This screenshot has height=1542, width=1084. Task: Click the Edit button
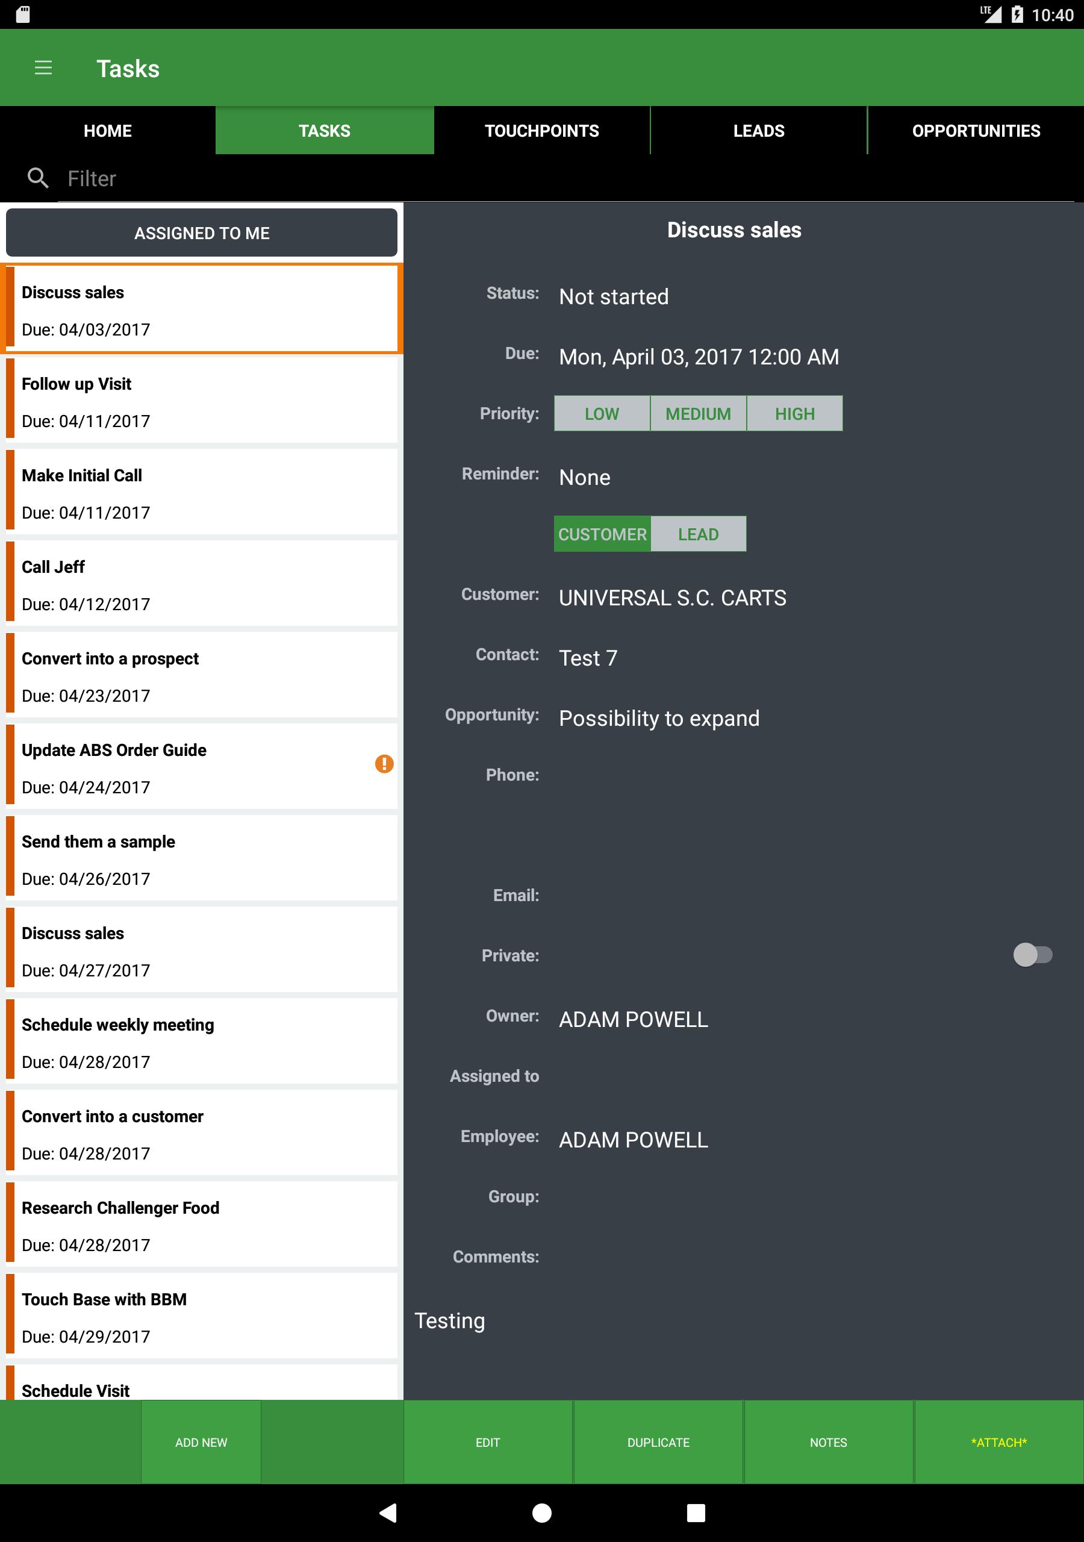pos(488,1442)
